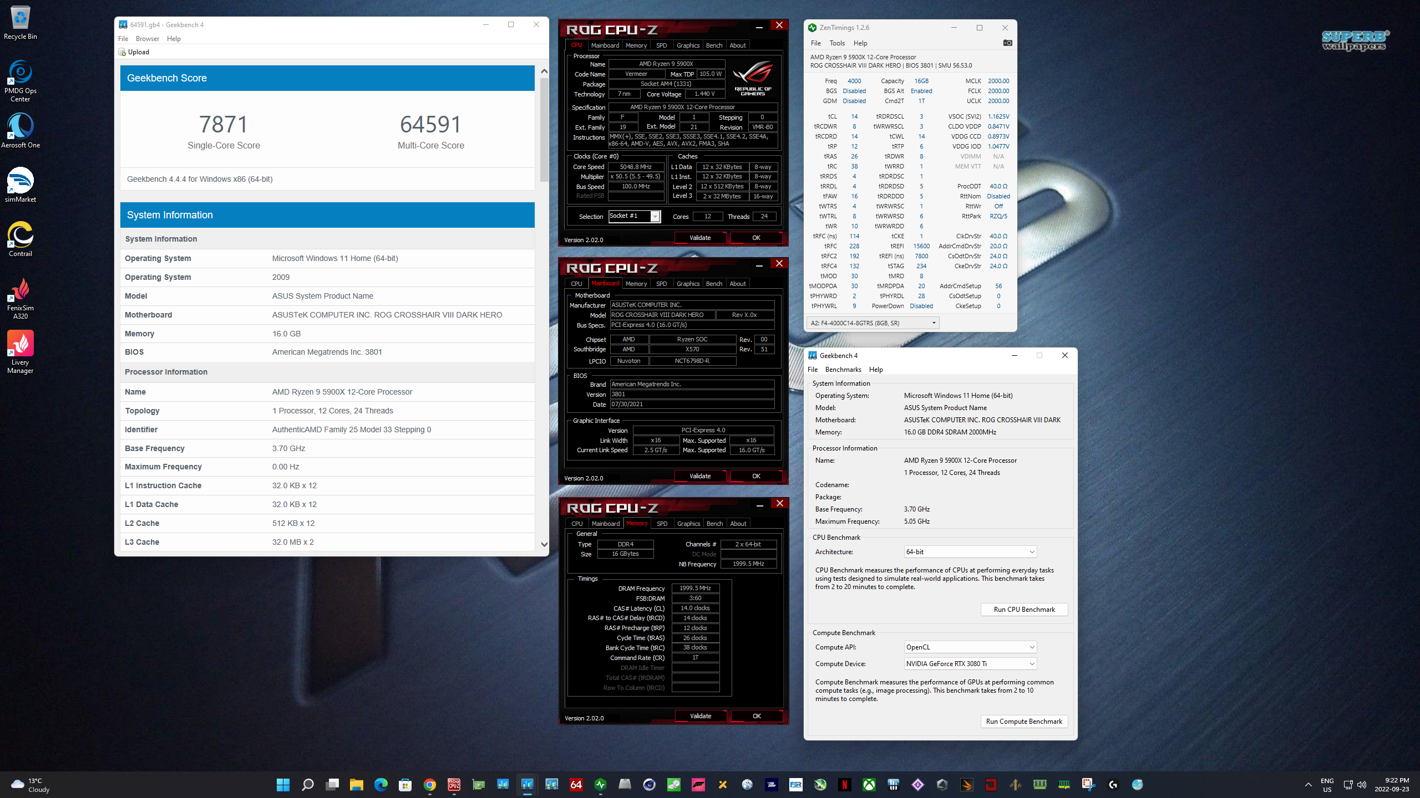Open FenixSim A320 desktop shortcut
The image size is (1420, 798).
click(21, 298)
